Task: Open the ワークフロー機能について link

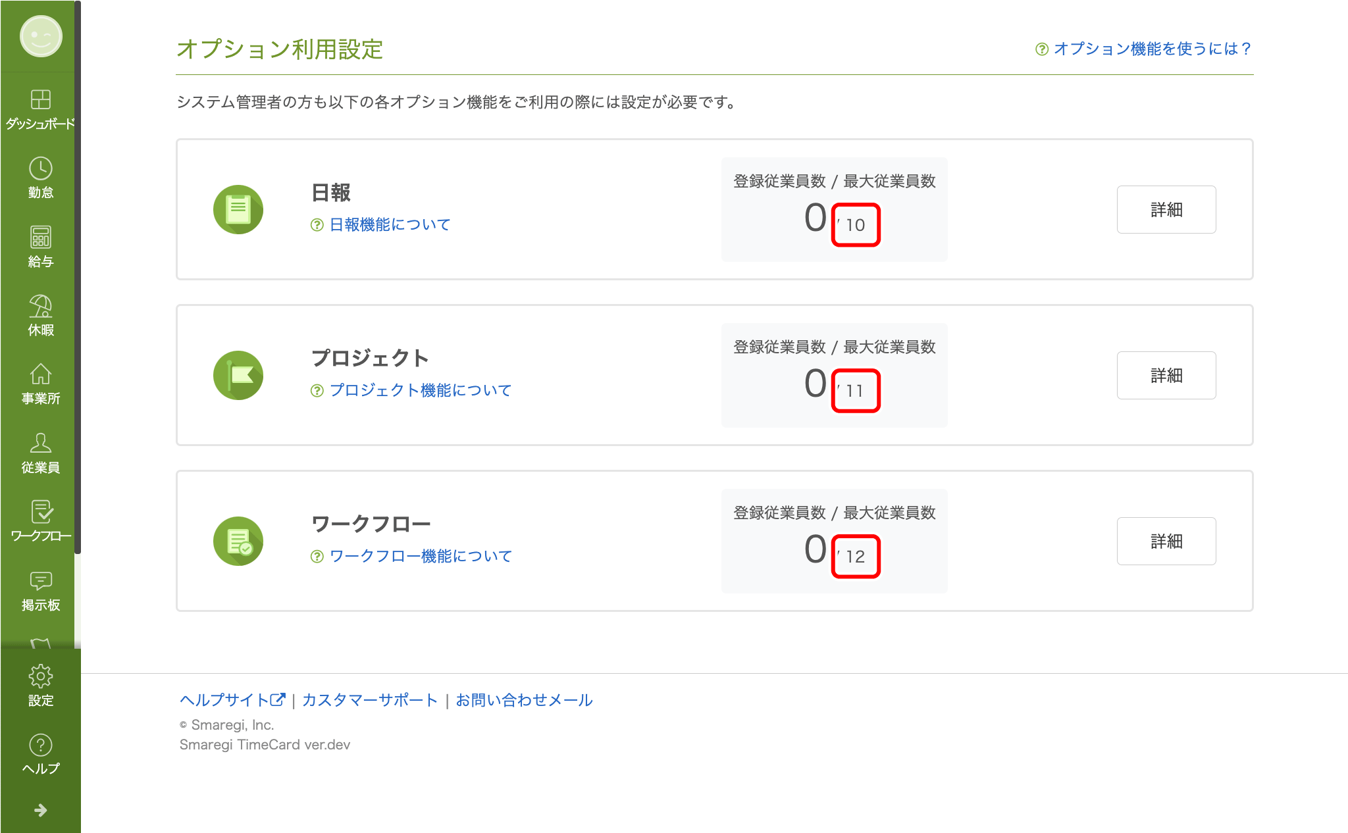Action: tap(421, 557)
